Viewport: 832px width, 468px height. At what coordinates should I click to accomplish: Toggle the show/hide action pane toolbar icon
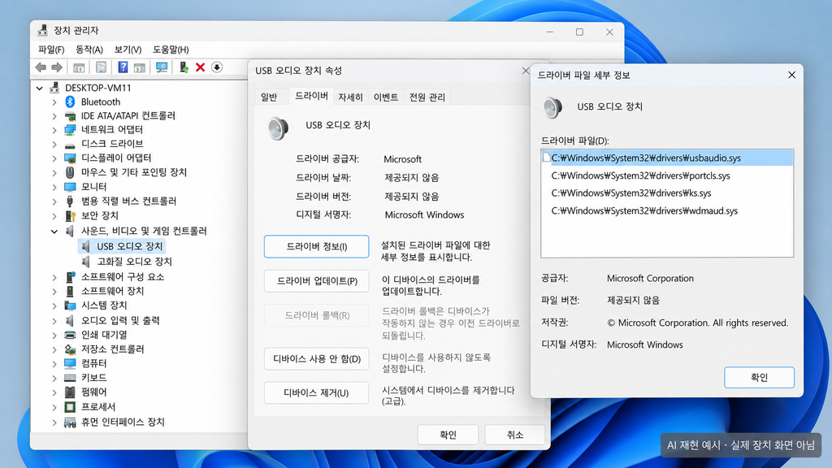[x=139, y=67]
